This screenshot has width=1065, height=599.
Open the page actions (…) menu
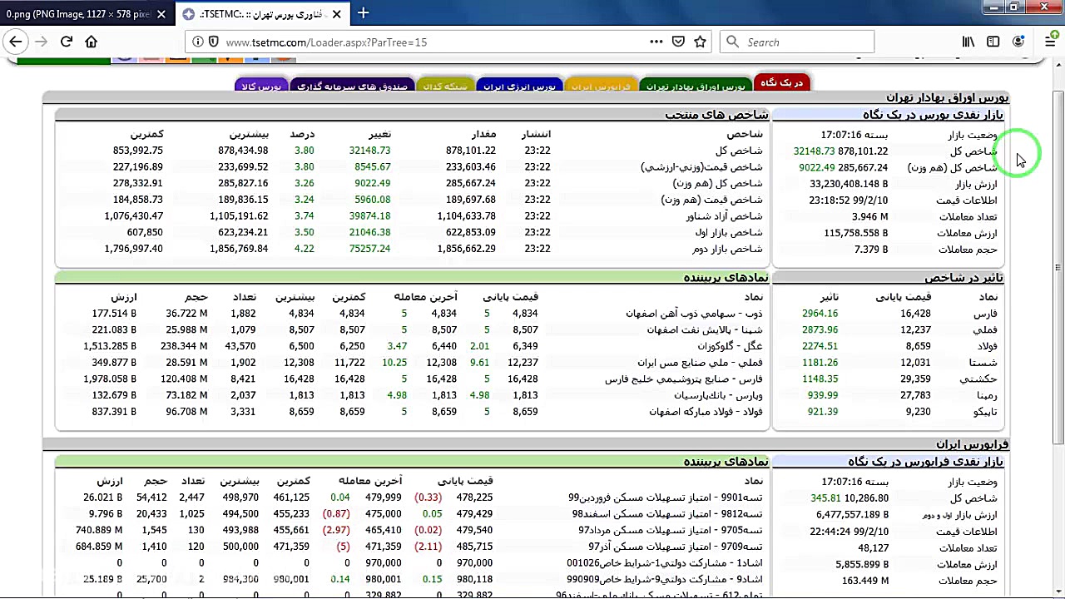click(x=656, y=41)
